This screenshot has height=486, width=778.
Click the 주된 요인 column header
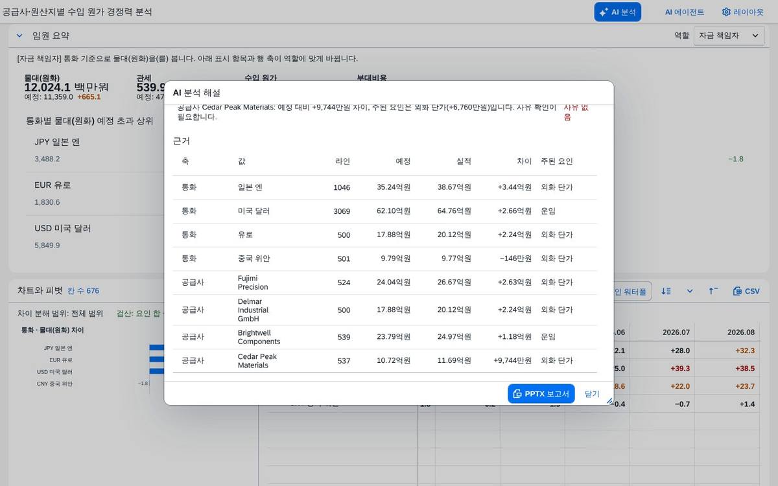(x=557, y=161)
